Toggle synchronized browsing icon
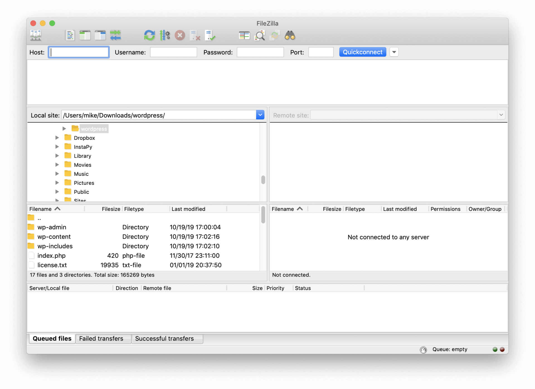Screen dimensions: 535x389 coord(275,35)
